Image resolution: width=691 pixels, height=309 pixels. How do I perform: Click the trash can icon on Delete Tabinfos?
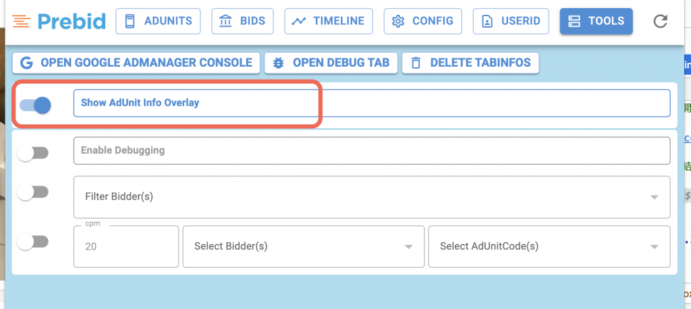tap(416, 63)
